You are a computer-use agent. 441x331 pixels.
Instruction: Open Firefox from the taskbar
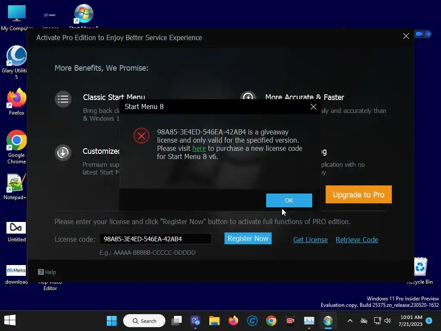point(233,321)
